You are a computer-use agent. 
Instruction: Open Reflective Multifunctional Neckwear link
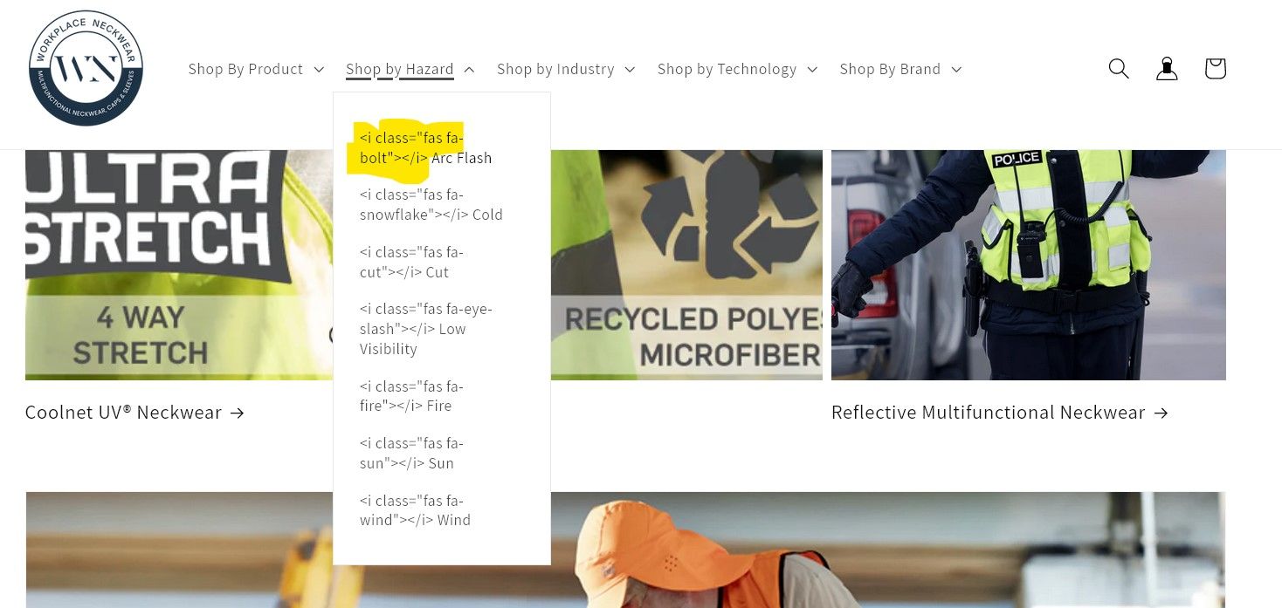pos(999,413)
